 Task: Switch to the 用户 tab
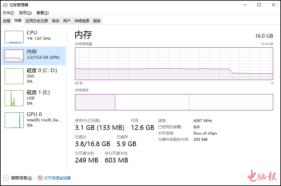pos(66,21)
